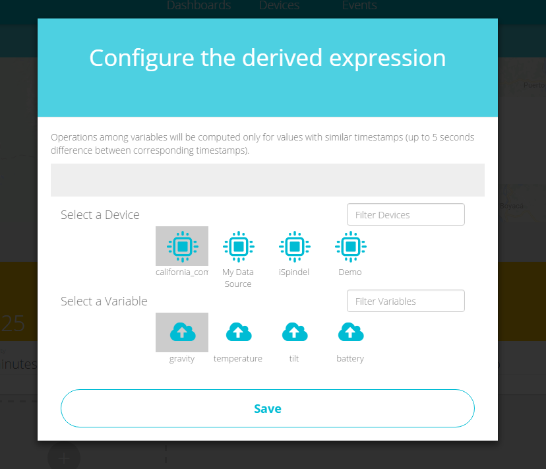Click the gray derived expression input box
Screen dimensions: 546x469
pyautogui.click(x=268, y=180)
